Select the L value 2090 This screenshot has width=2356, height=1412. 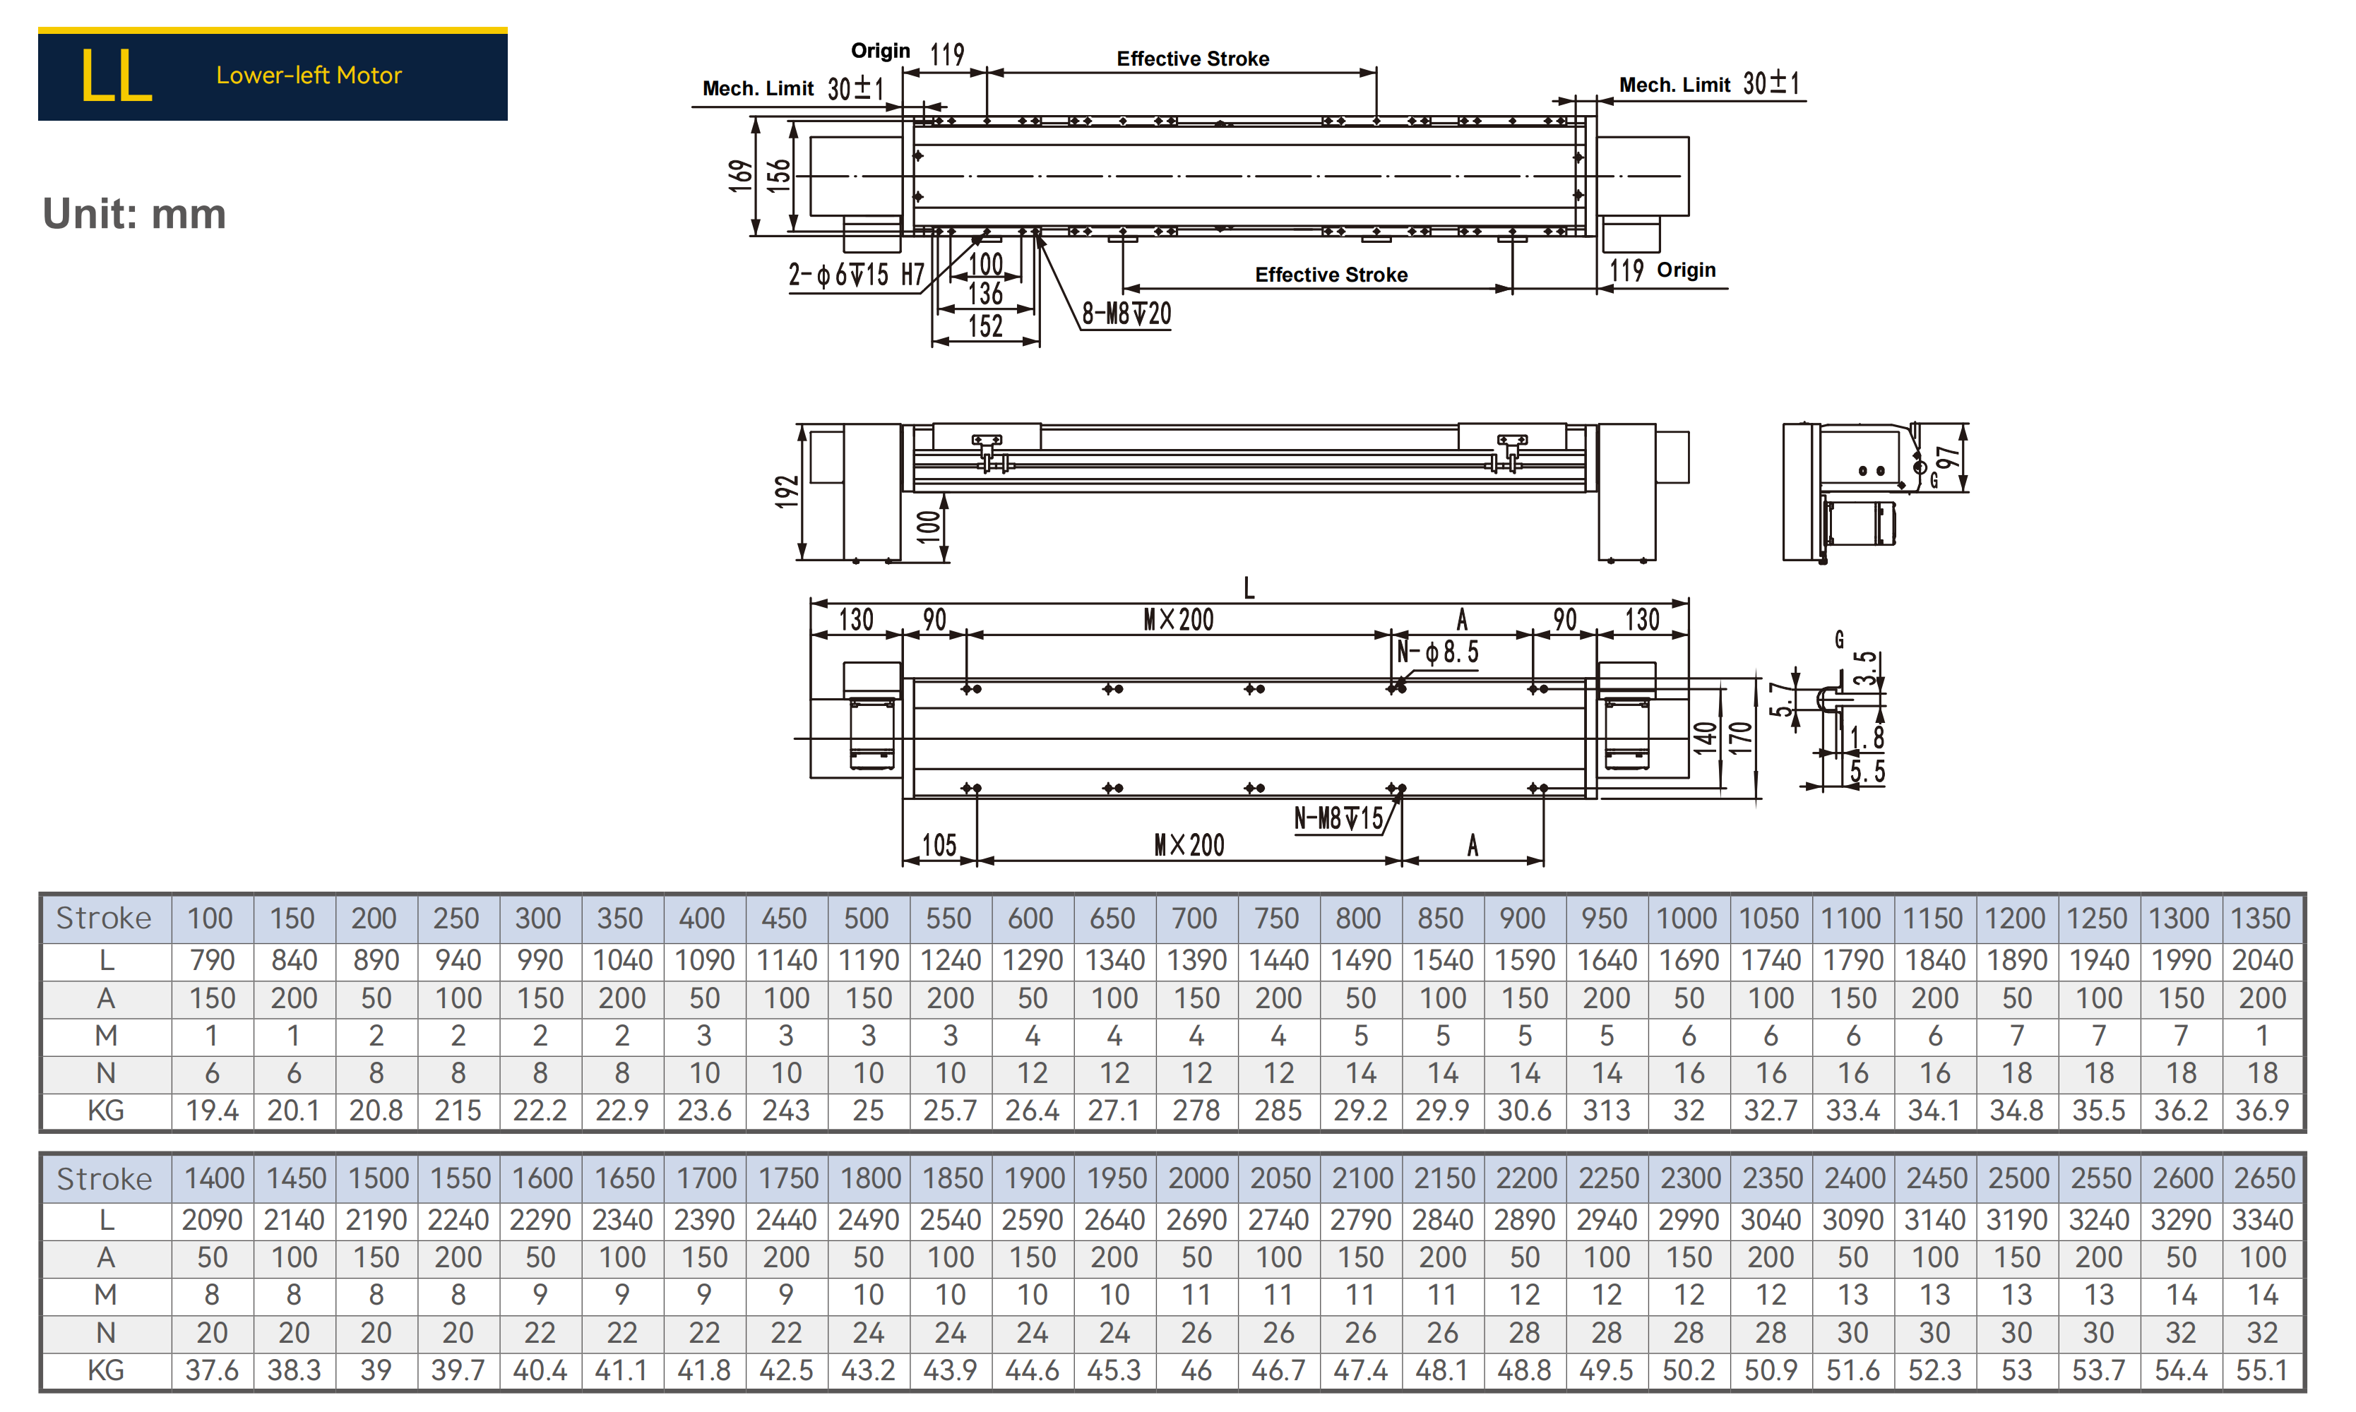pos(212,1220)
